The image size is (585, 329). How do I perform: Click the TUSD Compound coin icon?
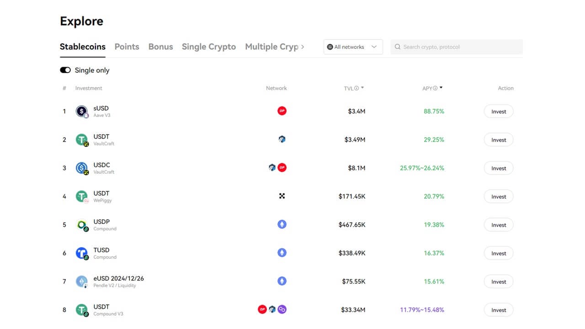click(81, 253)
